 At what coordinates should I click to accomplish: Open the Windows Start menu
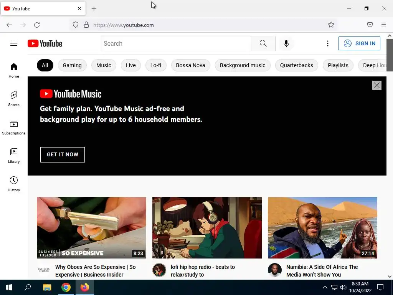pos(9,287)
